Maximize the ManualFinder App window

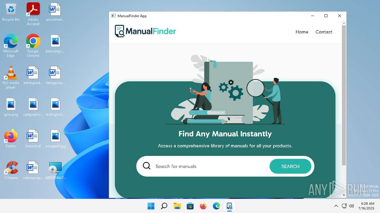click(326, 16)
